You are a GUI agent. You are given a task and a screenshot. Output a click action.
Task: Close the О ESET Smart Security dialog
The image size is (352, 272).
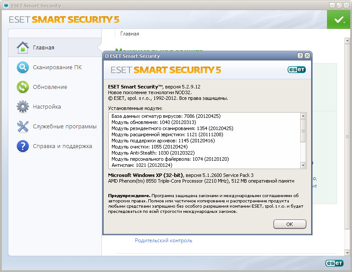[x=307, y=56]
